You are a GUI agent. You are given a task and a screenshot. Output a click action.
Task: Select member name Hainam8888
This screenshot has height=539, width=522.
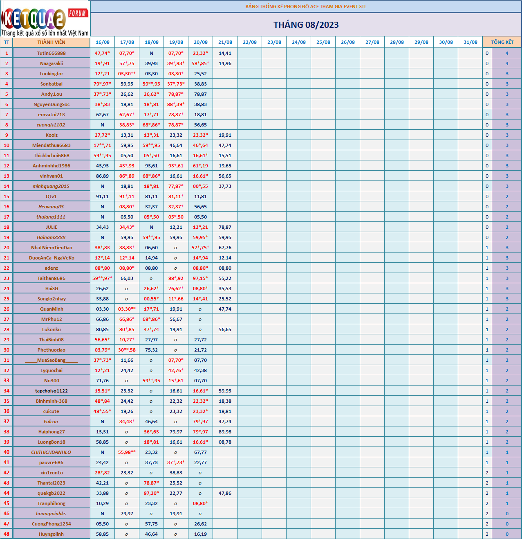(x=52, y=237)
